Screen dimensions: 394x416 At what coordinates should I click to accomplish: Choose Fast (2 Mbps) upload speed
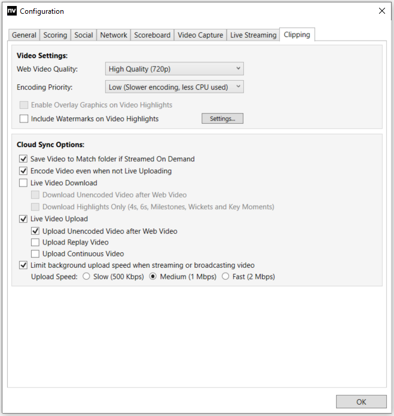coord(225,277)
